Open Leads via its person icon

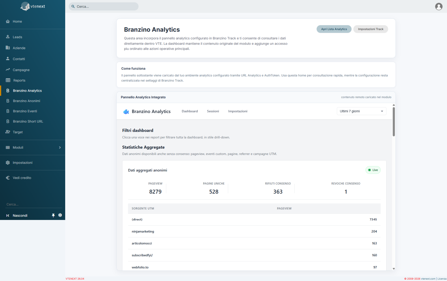(8, 37)
